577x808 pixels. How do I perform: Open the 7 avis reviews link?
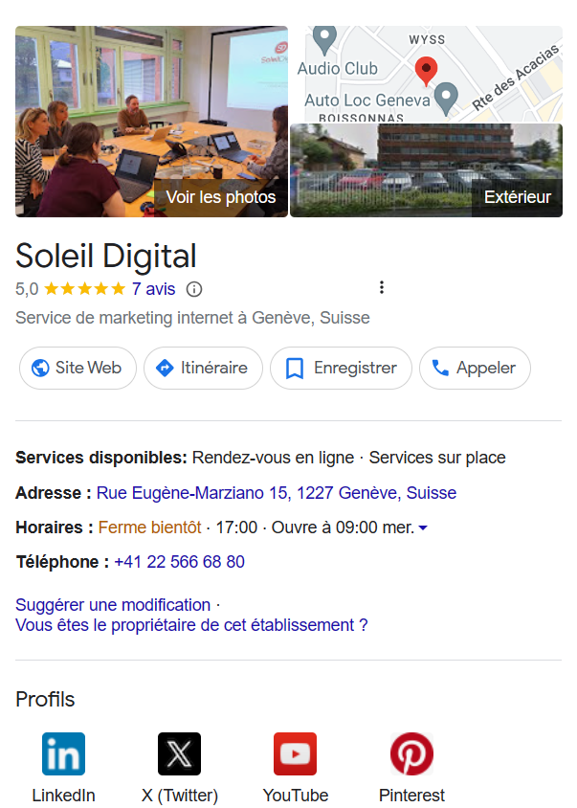153,289
